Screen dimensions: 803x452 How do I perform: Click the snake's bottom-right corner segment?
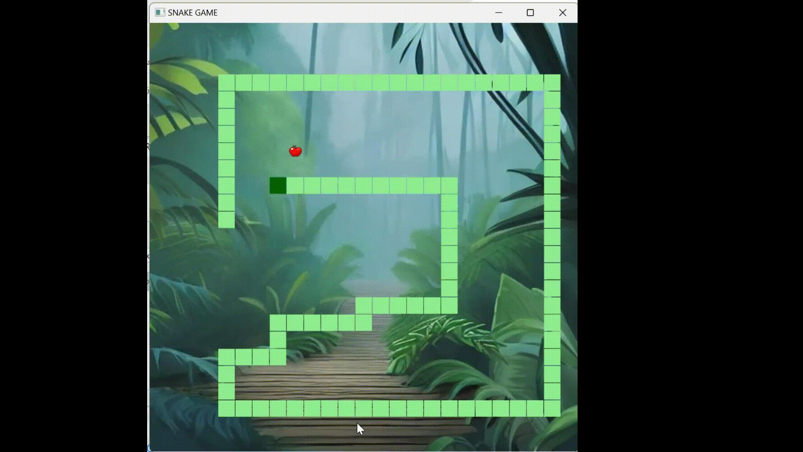coord(552,408)
